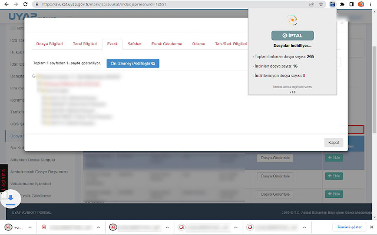This screenshot has height=235, width=377.
Task: Click the padlock site info icon
Action: pos(37,4)
